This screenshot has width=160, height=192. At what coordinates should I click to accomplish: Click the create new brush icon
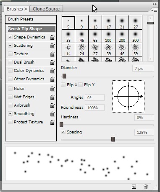pos(134,187)
